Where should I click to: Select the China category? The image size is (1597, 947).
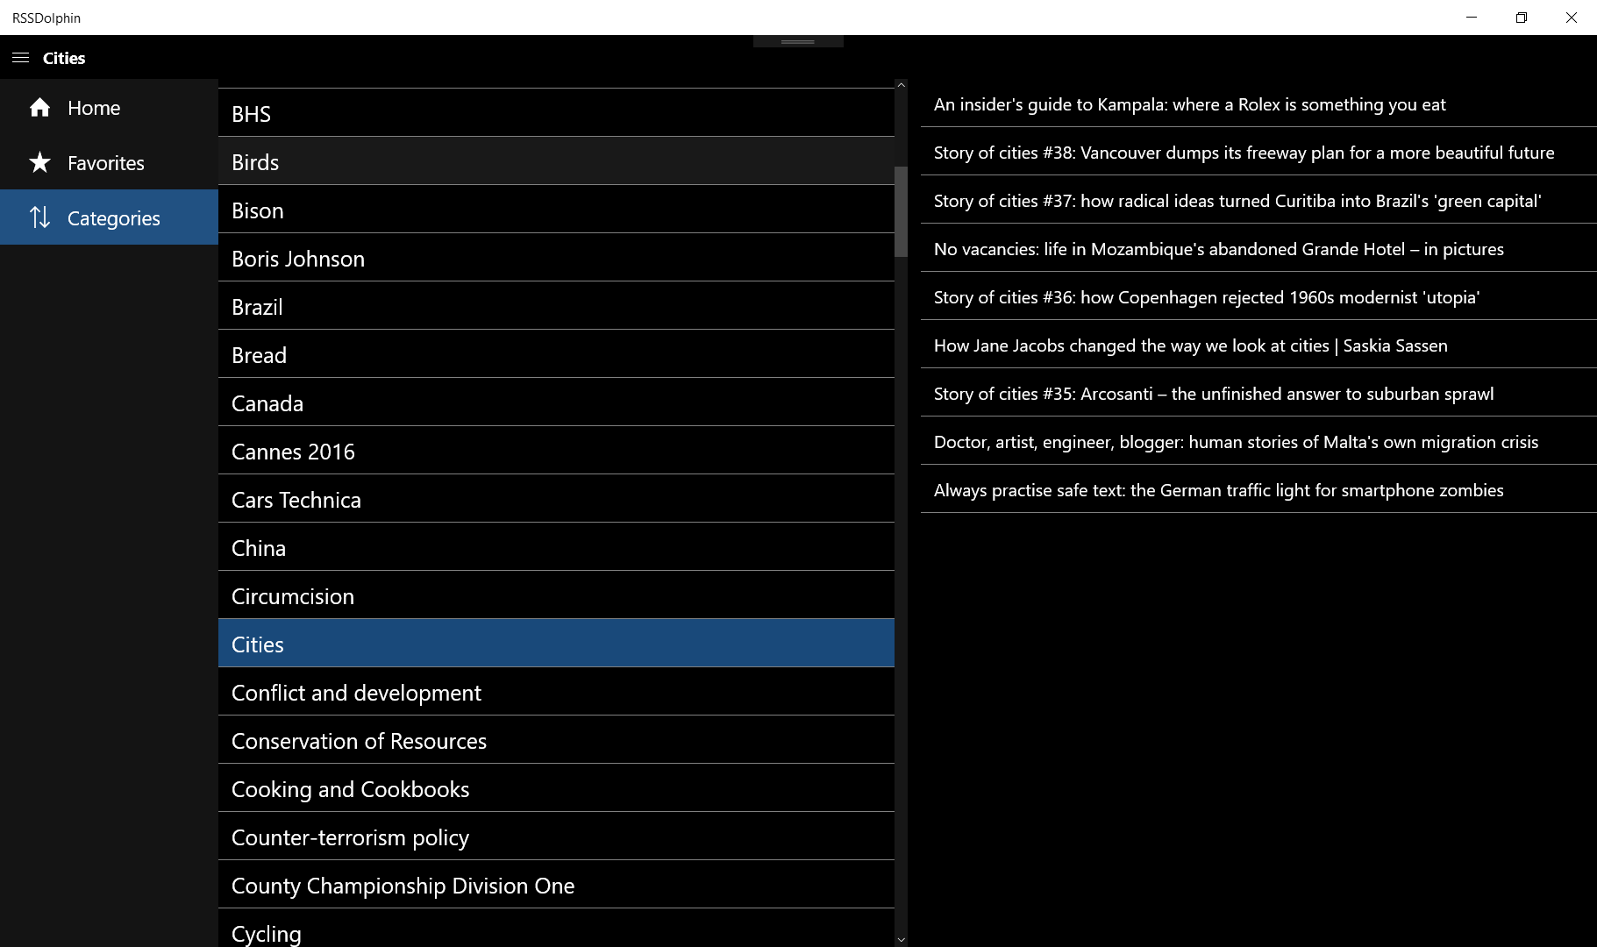(556, 547)
